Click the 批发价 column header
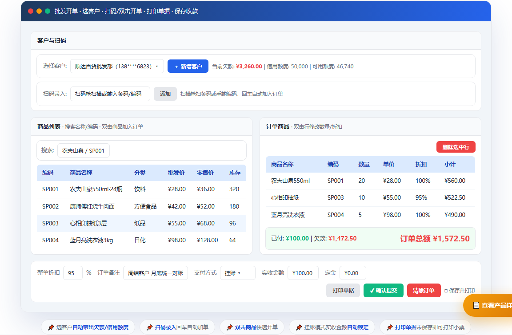 click(x=176, y=173)
